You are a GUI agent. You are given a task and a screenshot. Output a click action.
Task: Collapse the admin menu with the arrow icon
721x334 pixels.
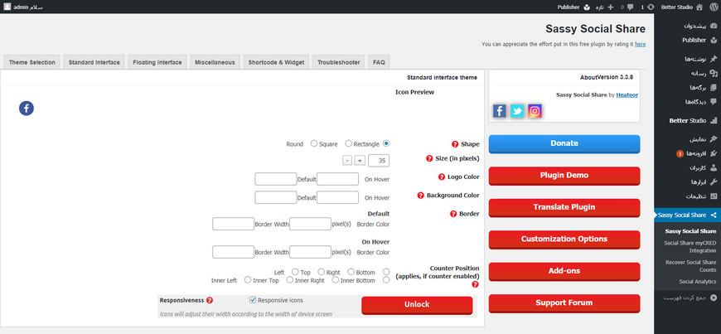714,298
